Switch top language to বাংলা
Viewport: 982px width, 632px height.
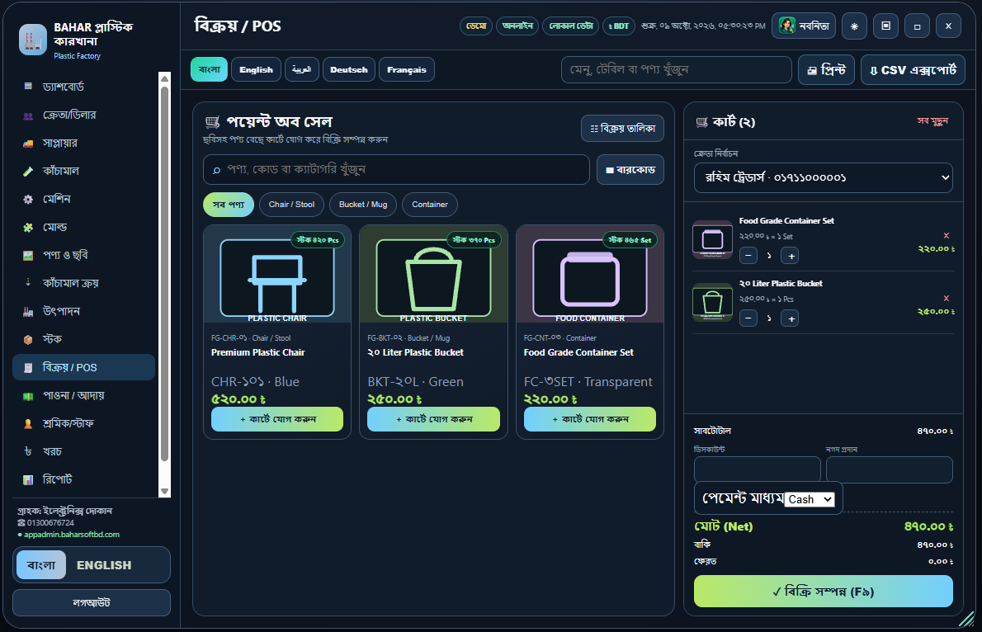(x=209, y=69)
